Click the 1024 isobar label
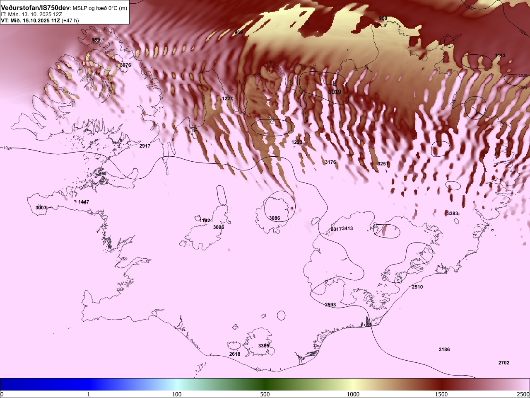Viewport: 530px width, 398px height. (7, 148)
